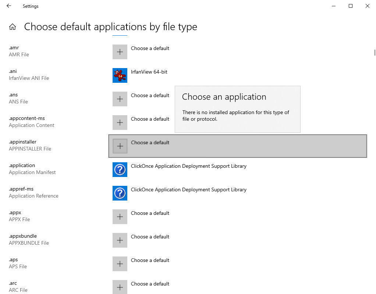Screen dimensions: 376x294
Task: Select Choose a default for .appinstaller
Action: pos(150,142)
